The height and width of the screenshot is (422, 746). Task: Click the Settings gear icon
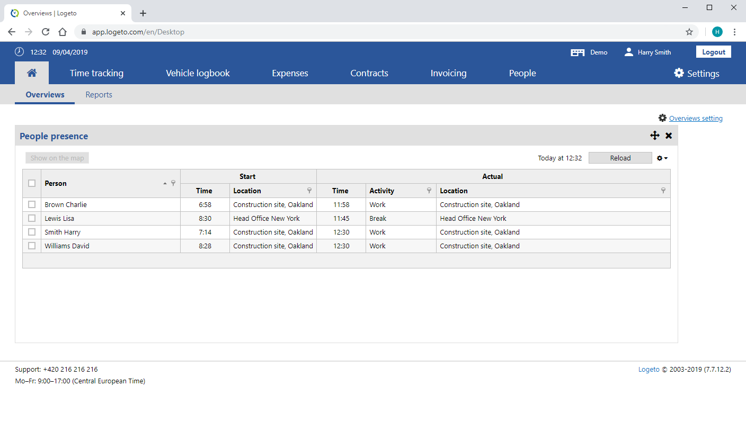click(x=679, y=73)
